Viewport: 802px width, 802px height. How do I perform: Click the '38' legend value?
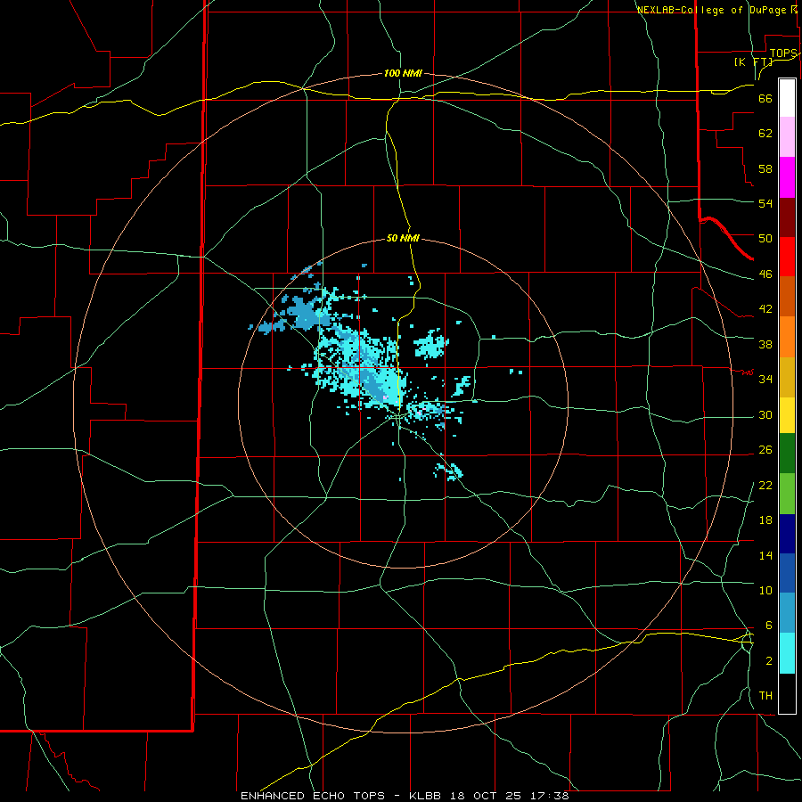pos(765,344)
